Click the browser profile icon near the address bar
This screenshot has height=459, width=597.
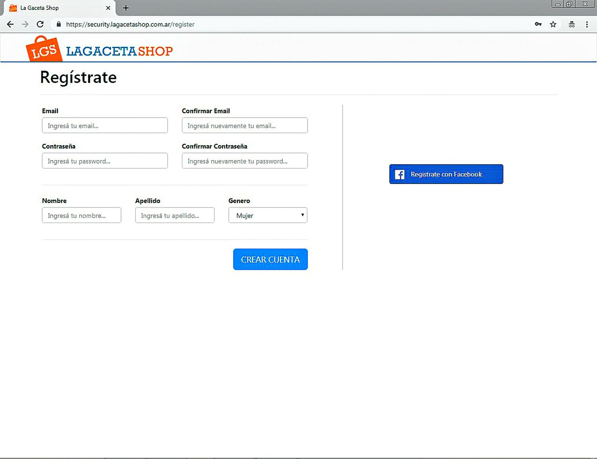[572, 24]
